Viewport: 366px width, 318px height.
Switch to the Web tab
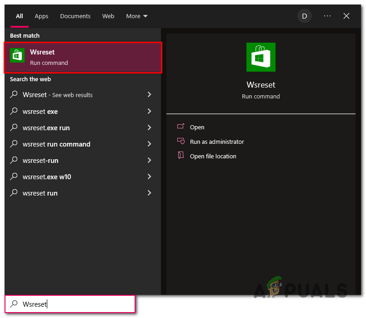tap(108, 16)
